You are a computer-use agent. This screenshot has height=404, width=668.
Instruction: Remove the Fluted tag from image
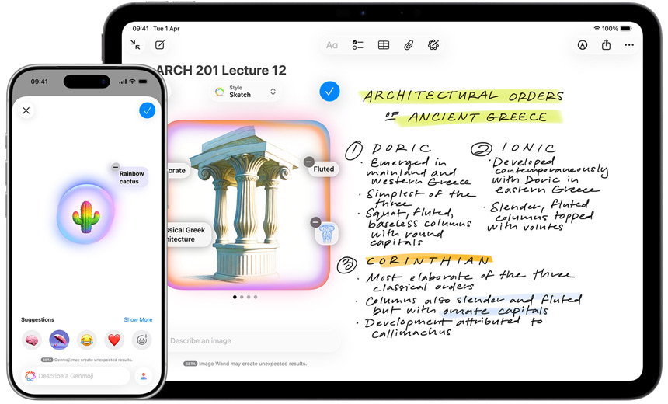pos(308,162)
